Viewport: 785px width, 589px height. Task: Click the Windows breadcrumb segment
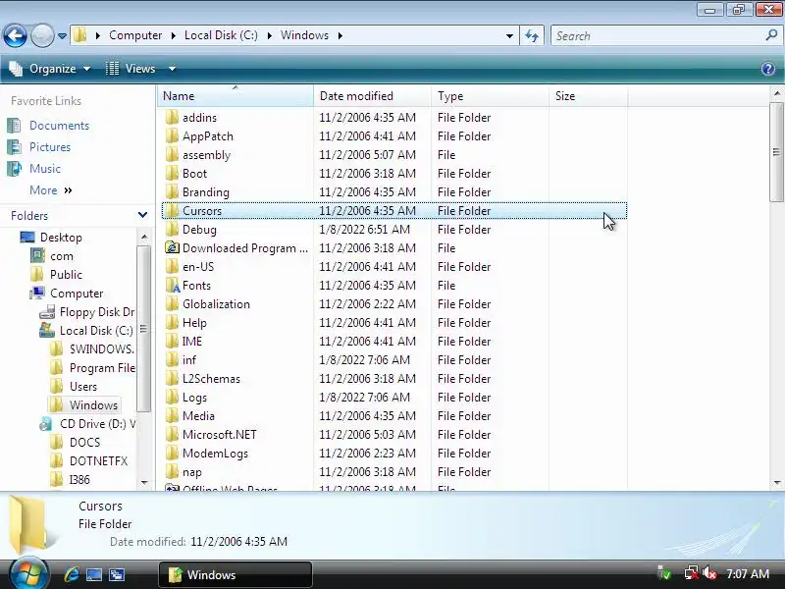[x=304, y=35]
